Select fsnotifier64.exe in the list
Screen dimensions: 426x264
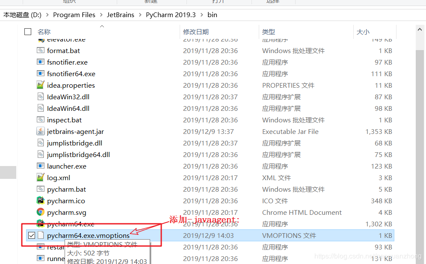pyautogui.click(x=71, y=74)
